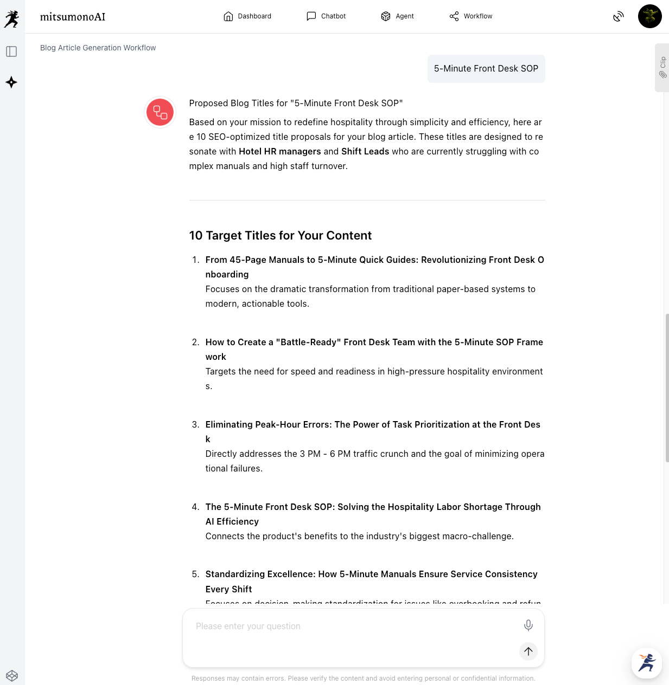Screen dimensions: 669x685
Task: Activate microphone voice input
Action: coord(528,625)
